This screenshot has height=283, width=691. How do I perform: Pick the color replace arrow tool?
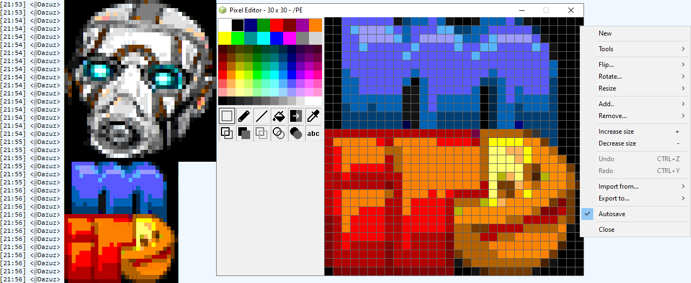[x=296, y=116]
